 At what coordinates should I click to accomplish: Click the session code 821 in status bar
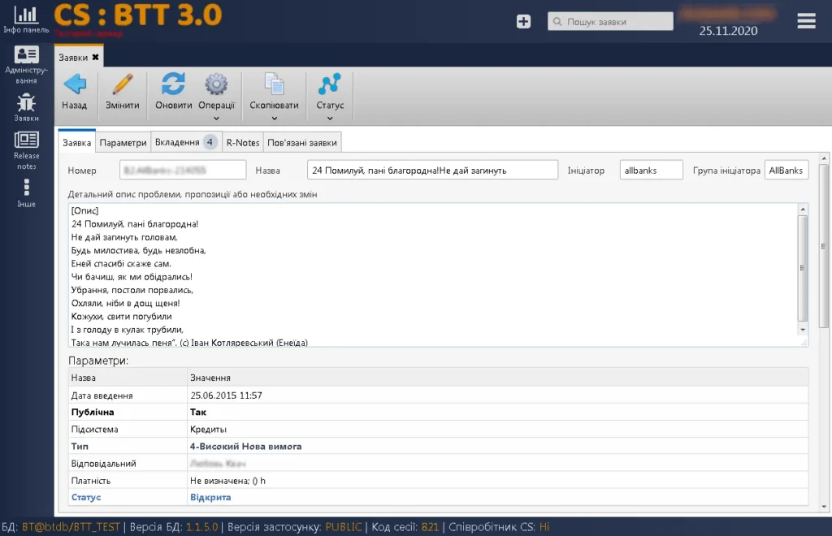pyautogui.click(x=430, y=527)
